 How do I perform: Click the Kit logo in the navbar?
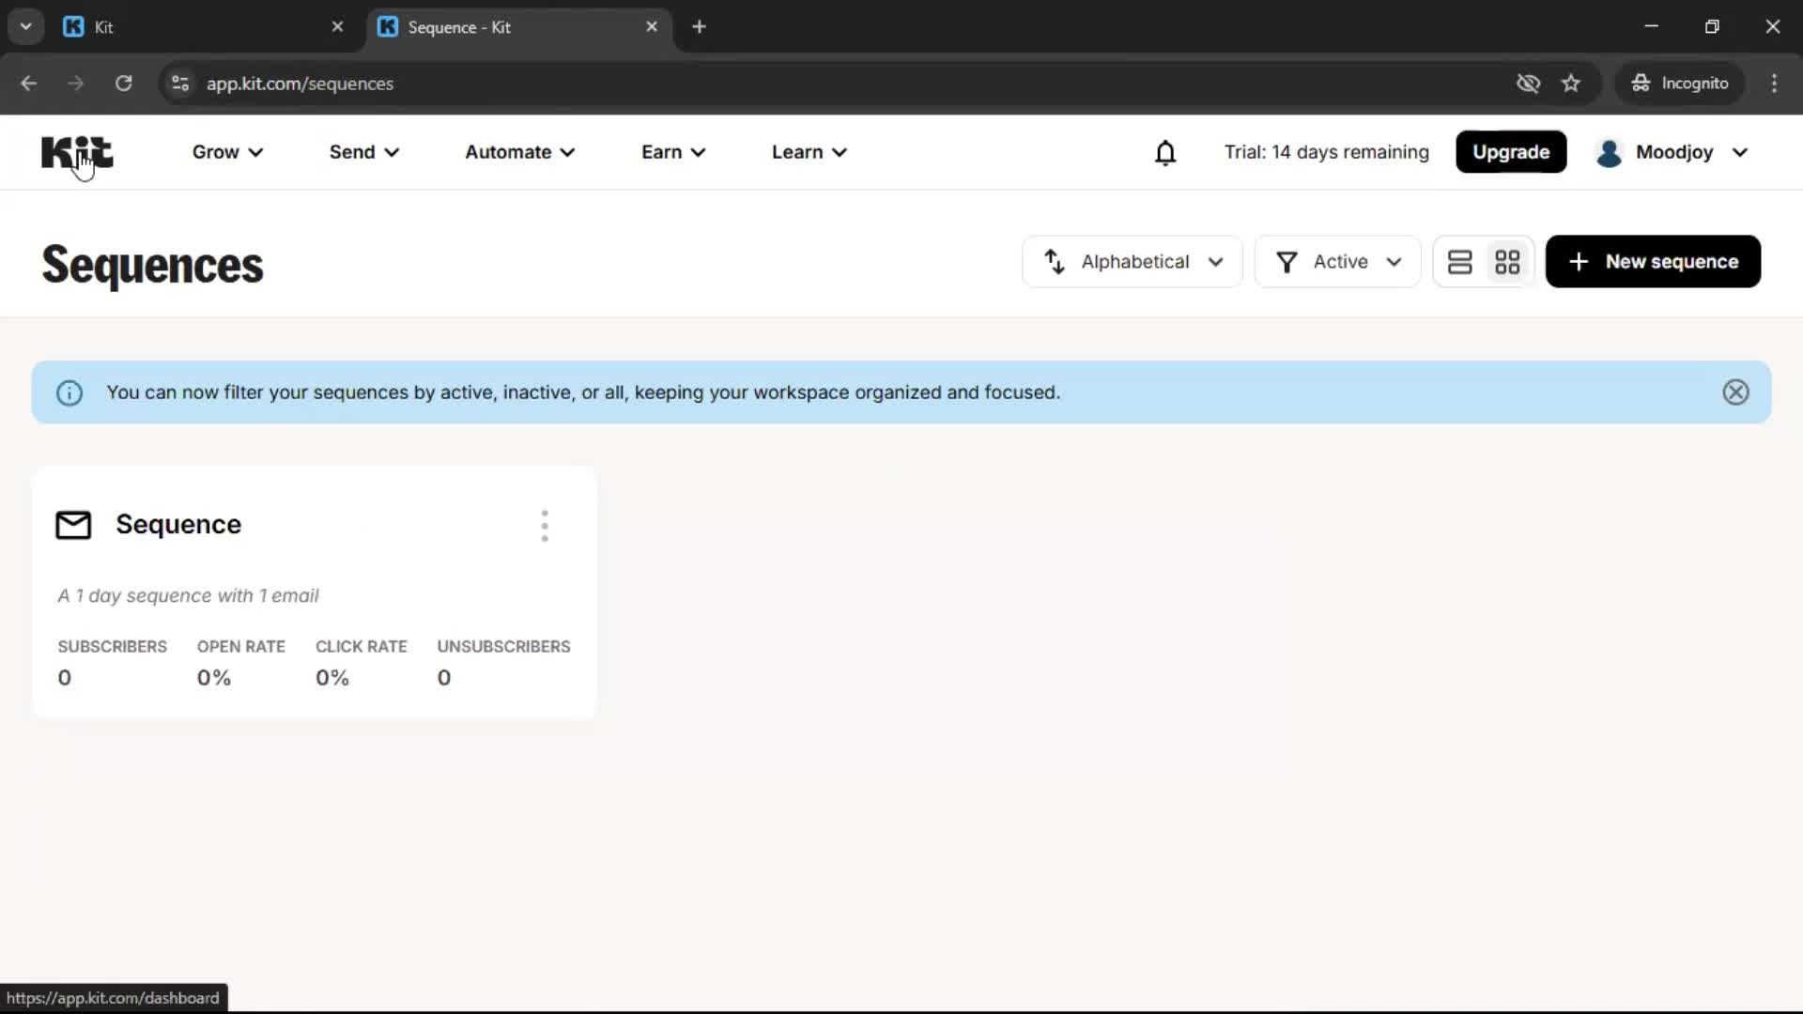coord(77,152)
